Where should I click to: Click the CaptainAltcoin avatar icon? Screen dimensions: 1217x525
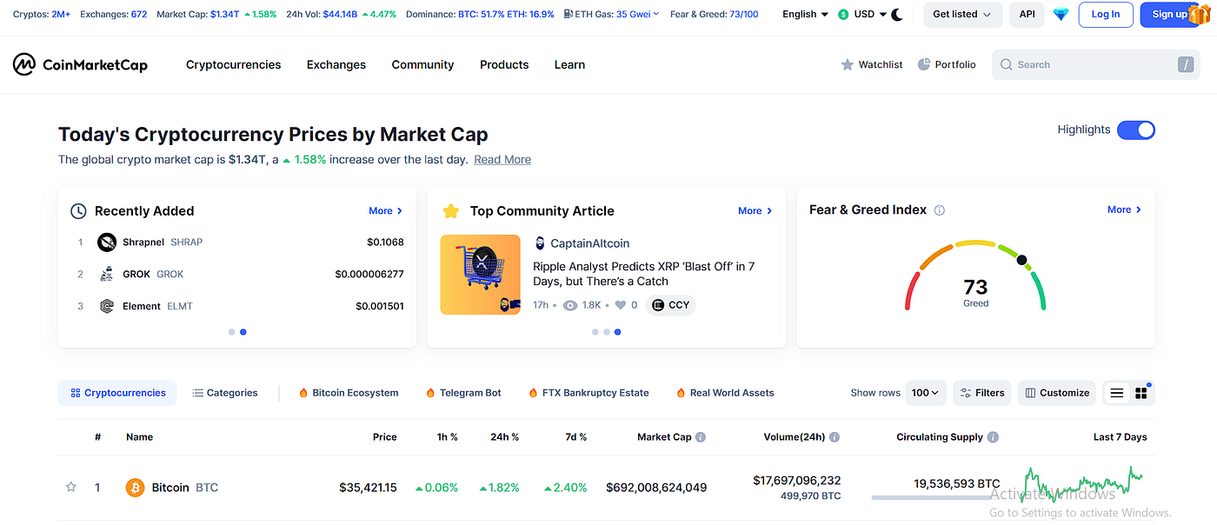[x=540, y=243]
